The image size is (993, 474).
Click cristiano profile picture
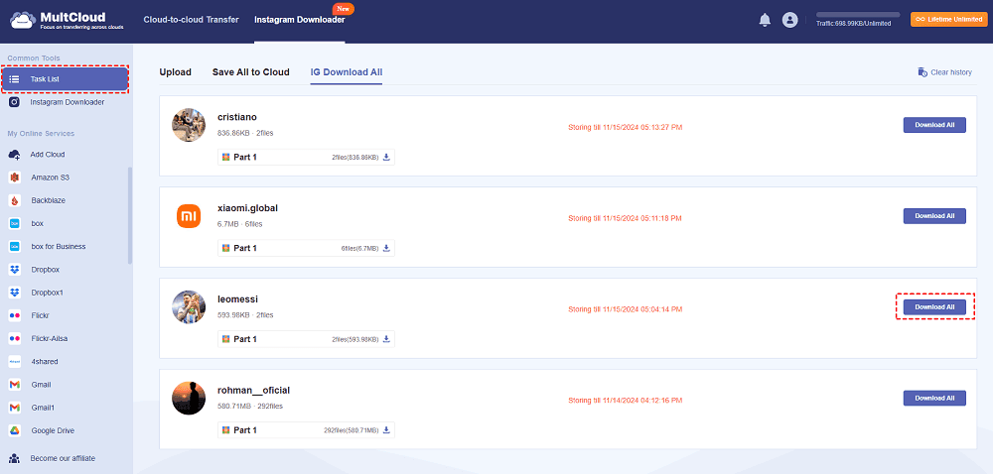[x=189, y=125]
